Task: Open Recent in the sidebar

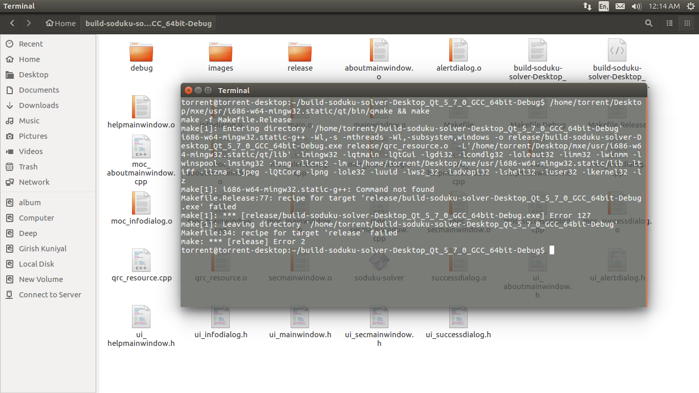Action: pos(48,44)
